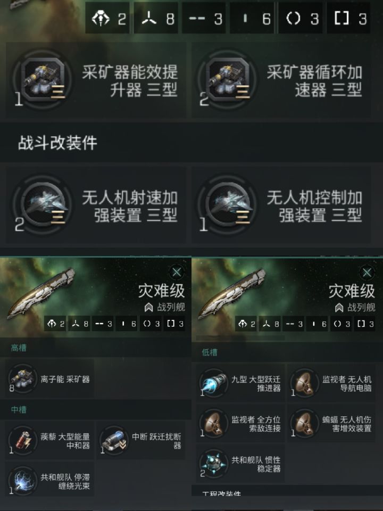Select the 蝙蝠 无人机伤害增效装置 module
The width and height of the screenshot is (383, 511).
[331, 423]
